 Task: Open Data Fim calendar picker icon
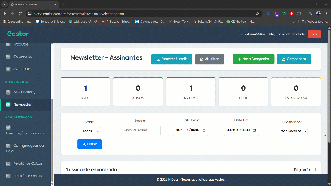[254, 130]
